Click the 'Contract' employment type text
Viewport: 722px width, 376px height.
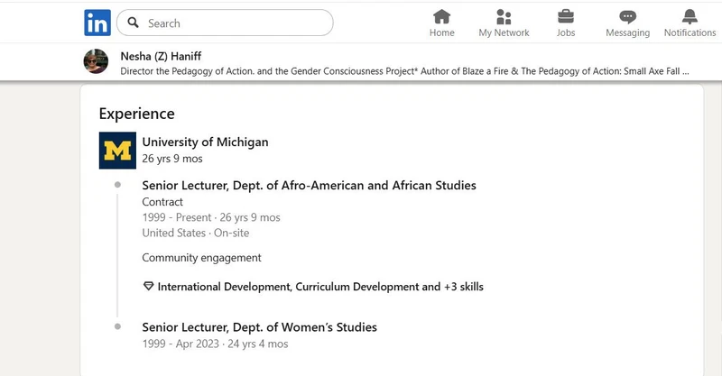[162, 202]
